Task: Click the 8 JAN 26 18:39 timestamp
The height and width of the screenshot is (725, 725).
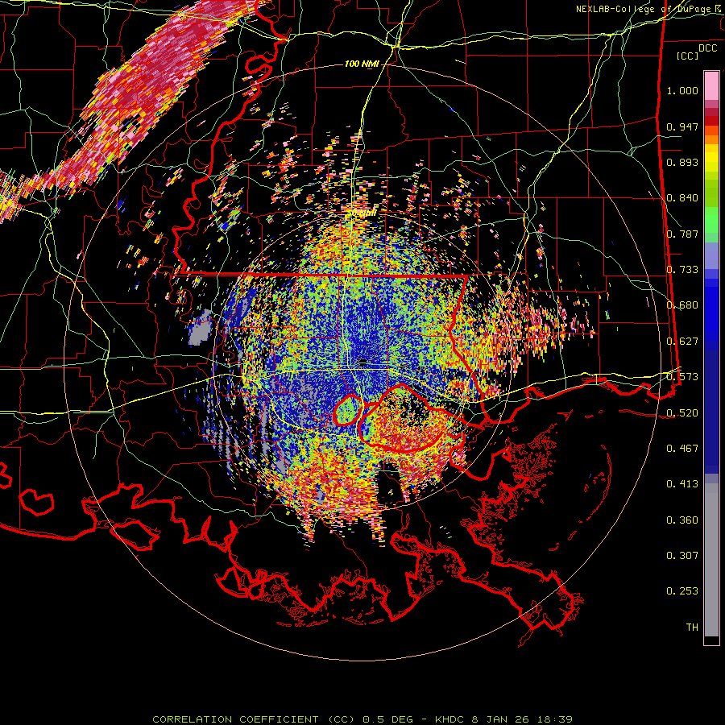Action: pyautogui.click(x=522, y=719)
